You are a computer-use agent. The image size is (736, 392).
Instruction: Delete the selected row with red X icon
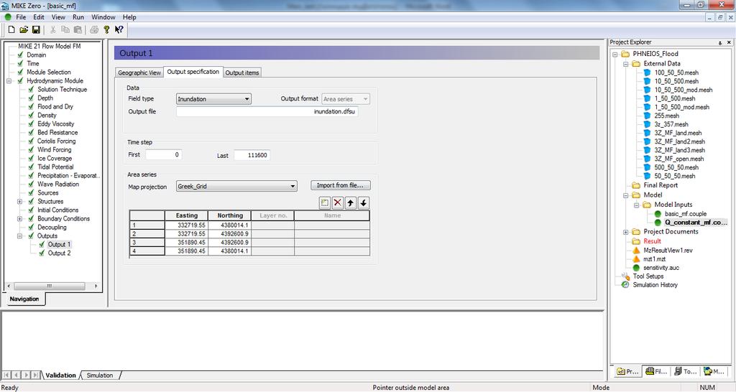[x=338, y=203]
